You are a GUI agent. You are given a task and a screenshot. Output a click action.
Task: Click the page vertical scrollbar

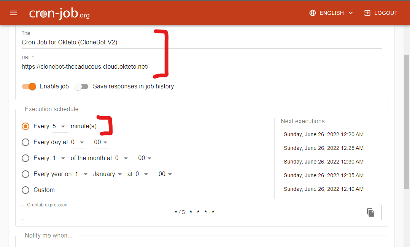(407, 121)
